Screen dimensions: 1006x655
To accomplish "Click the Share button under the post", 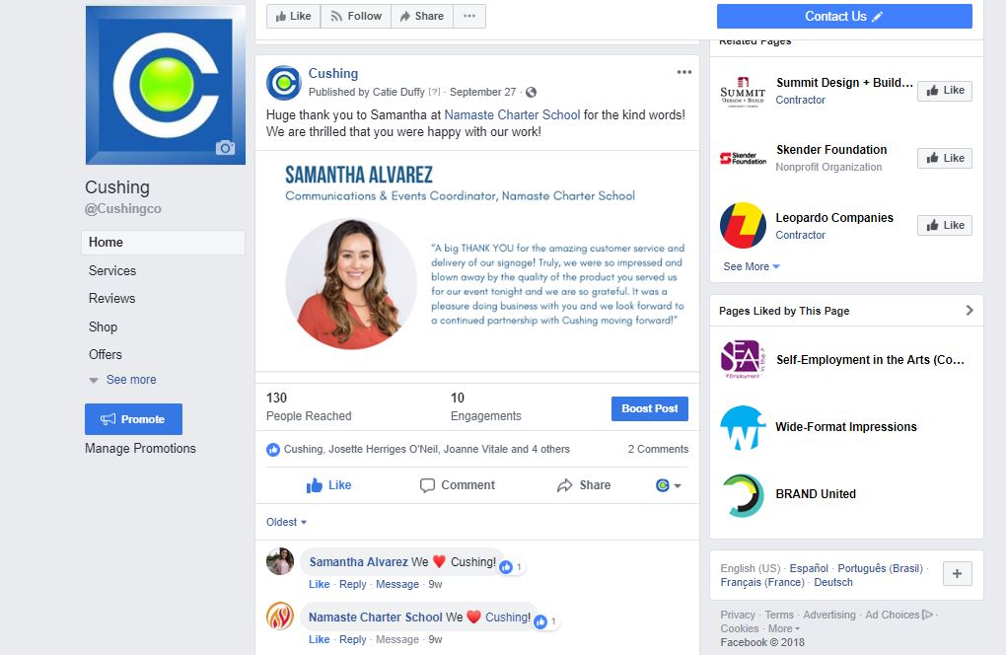I will click(x=584, y=485).
